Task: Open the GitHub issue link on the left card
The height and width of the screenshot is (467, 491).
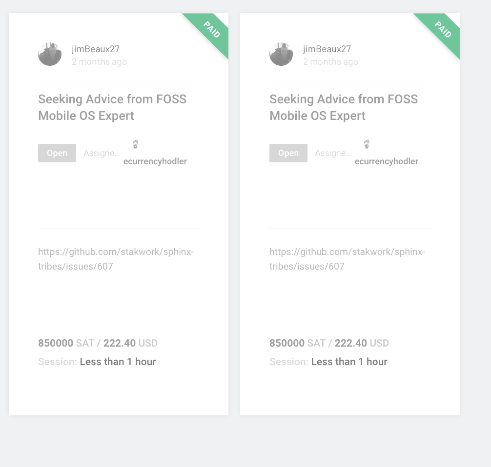Action: coord(116,259)
